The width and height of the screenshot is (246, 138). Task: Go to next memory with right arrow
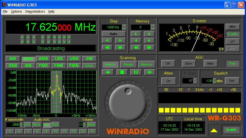tap(149, 40)
